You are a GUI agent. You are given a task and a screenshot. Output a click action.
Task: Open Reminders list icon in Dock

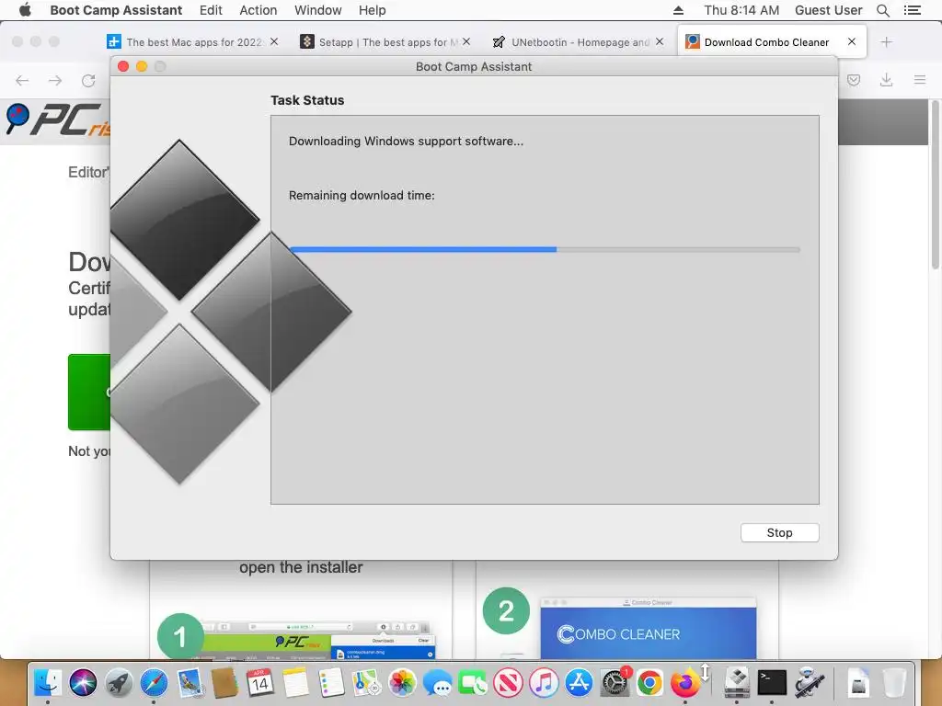click(x=331, y=683)
